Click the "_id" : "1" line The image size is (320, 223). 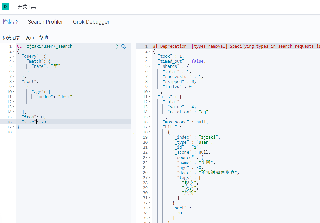pos(187,147)
